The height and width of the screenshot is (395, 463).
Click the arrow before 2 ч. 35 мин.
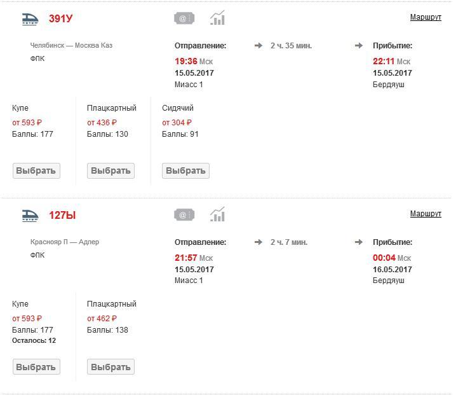258,46
